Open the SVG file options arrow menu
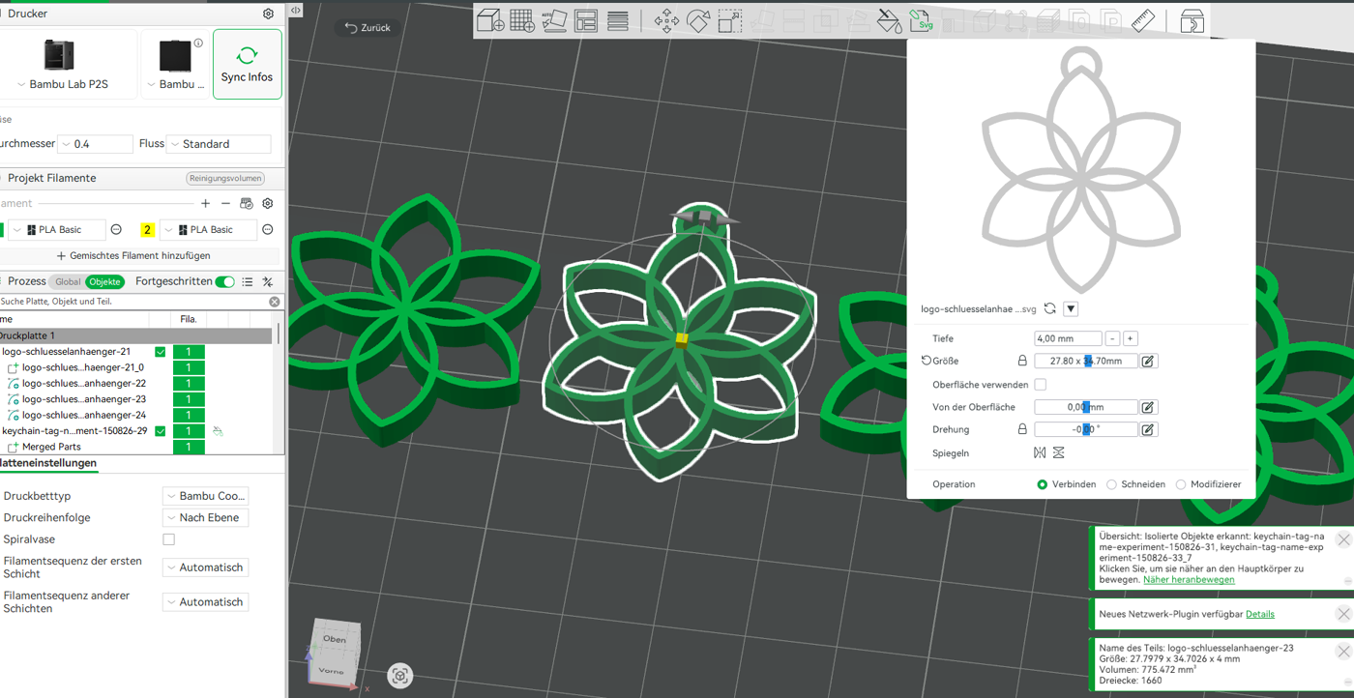1354x698 pixels. tap(1071, 308)
